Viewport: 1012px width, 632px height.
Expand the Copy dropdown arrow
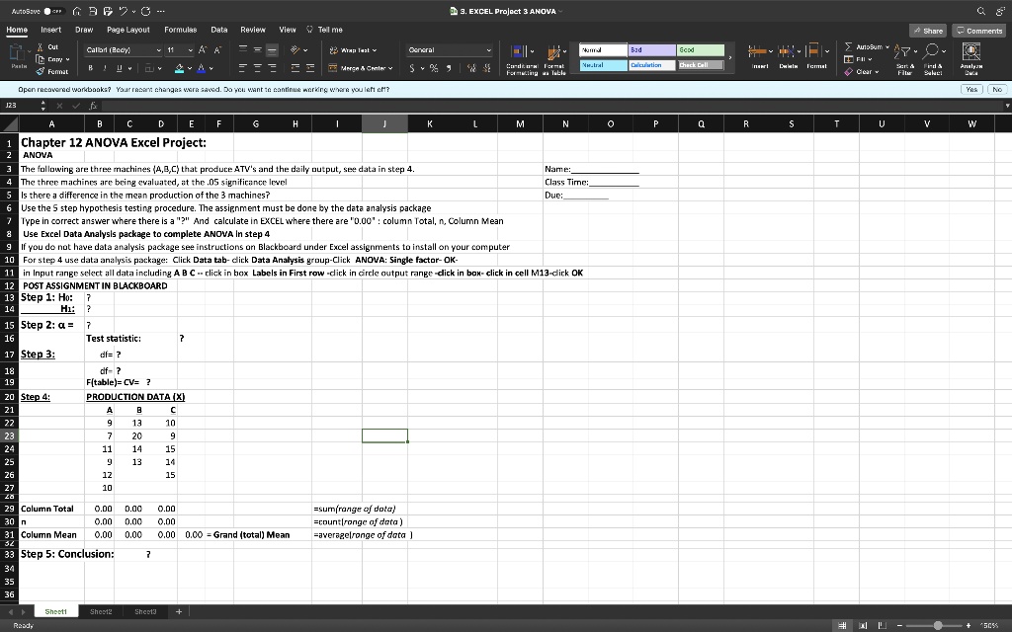67,59
